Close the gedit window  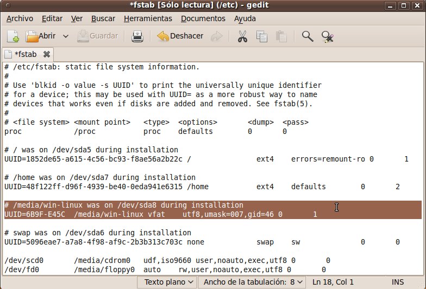point(417,5)
